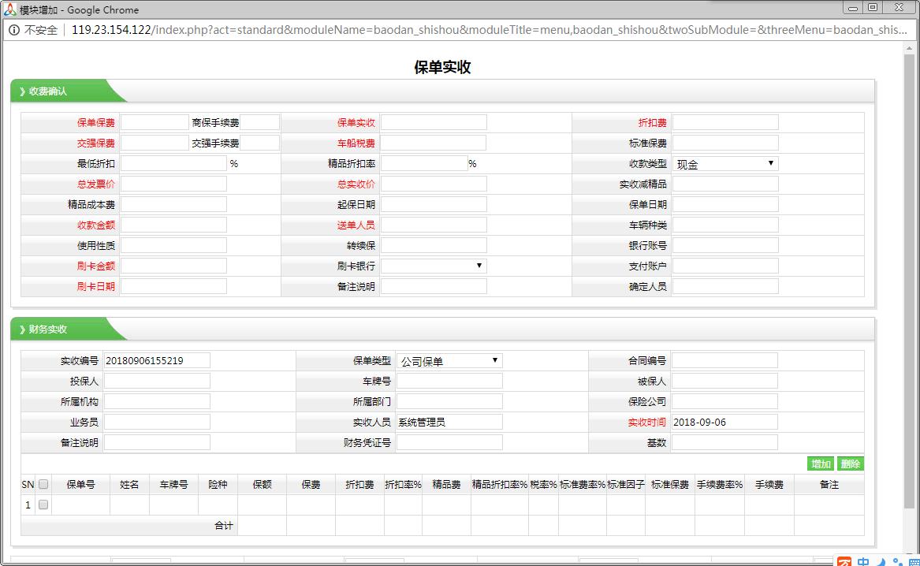Click the green 增加 button above the table
The width and height of the screenshot is (920, 566).
point(821,465)
